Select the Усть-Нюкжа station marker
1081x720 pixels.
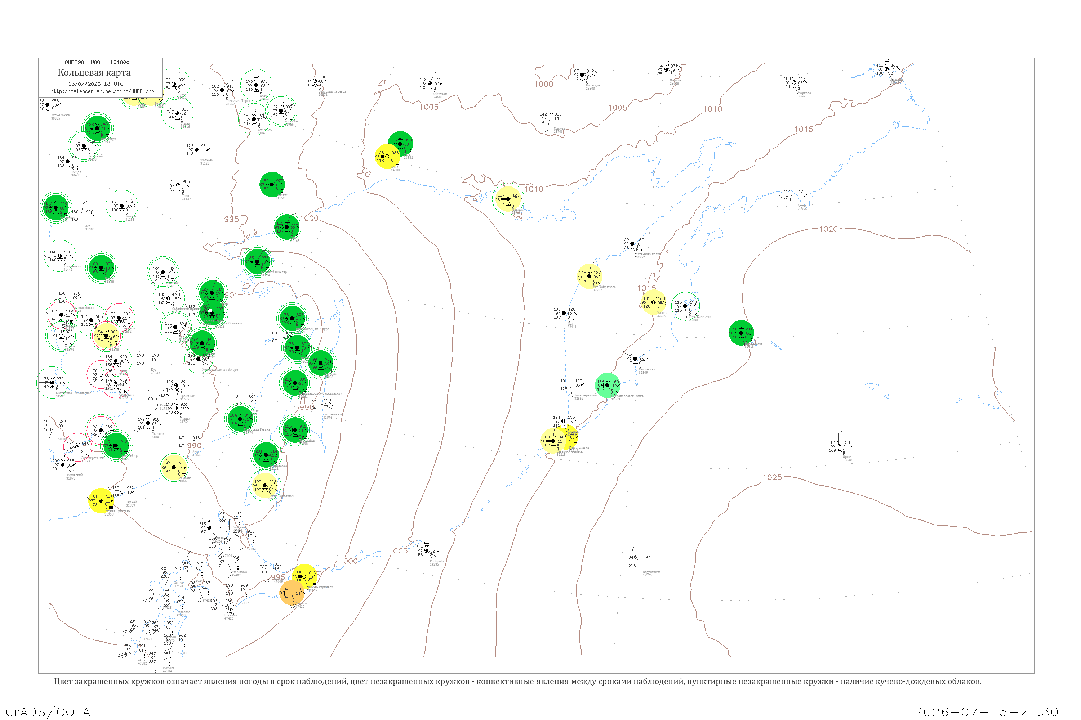(x=47, y=105)
